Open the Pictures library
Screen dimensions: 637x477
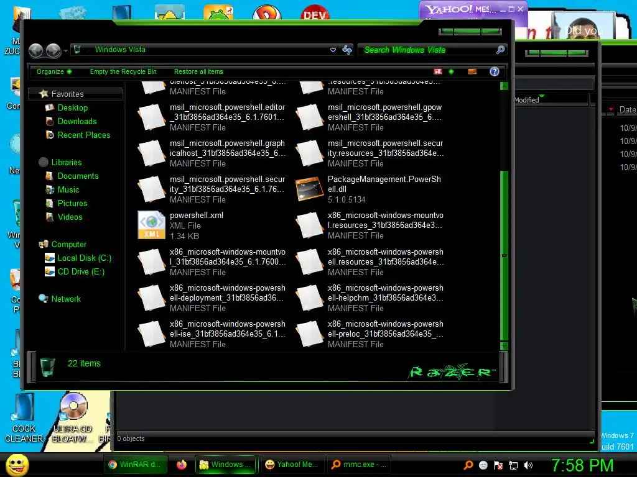[72, 203]
